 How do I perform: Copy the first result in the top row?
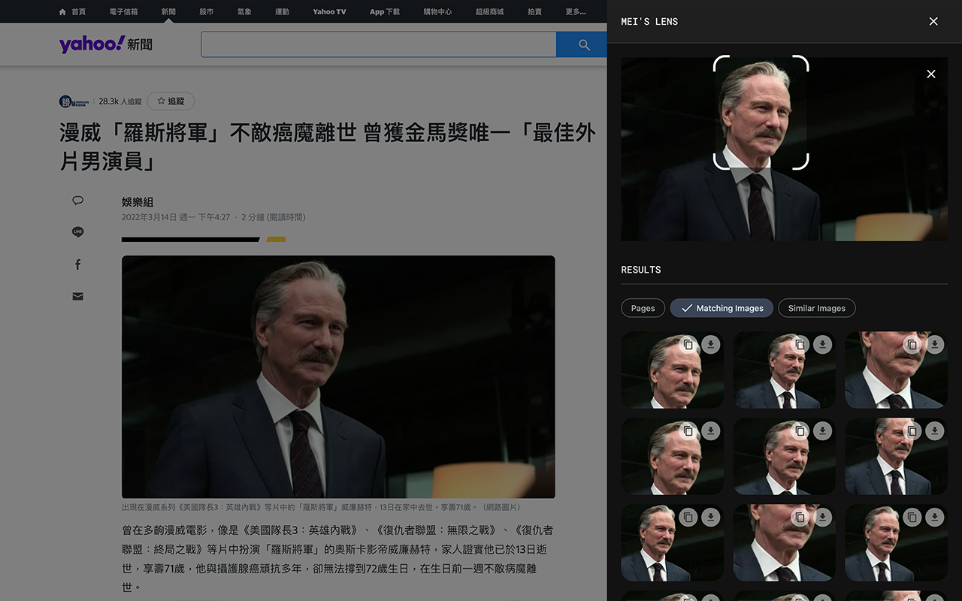click(688, 345)
